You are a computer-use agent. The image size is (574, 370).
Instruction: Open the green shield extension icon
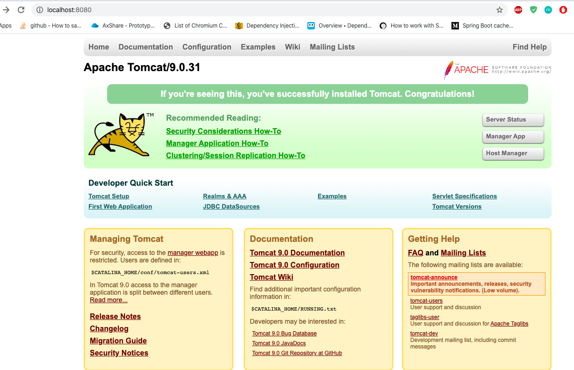click(533, 10)
